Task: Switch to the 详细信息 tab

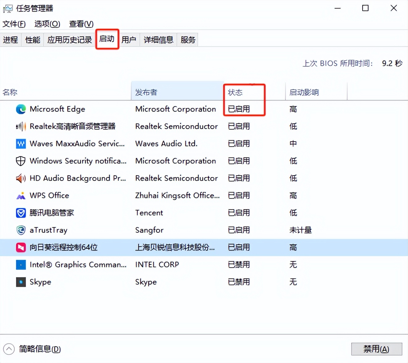Action: click(x=158, y=40)
